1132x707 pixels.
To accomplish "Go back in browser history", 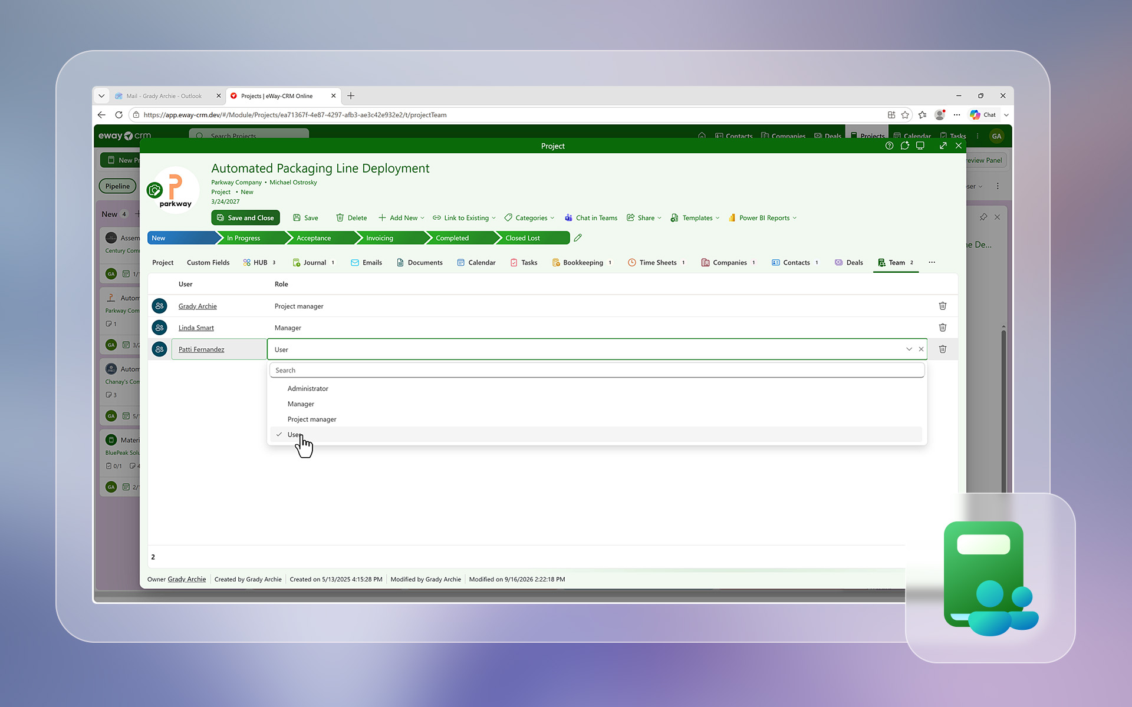I will (101, 115).
